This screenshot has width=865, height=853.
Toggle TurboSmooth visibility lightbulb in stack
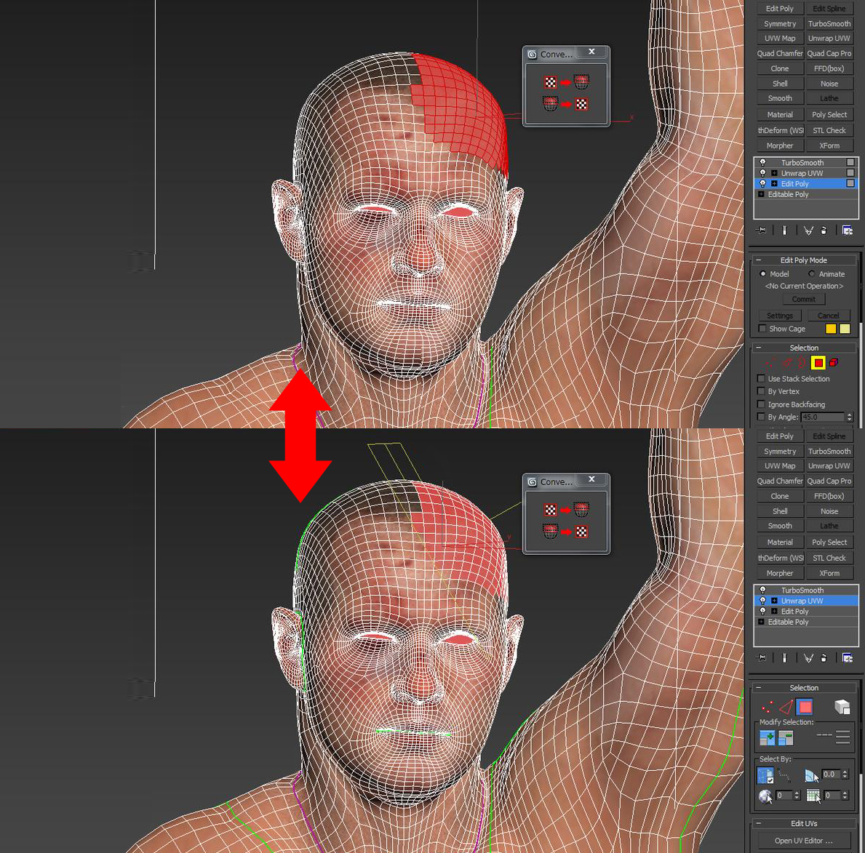[x=762, y=162]
